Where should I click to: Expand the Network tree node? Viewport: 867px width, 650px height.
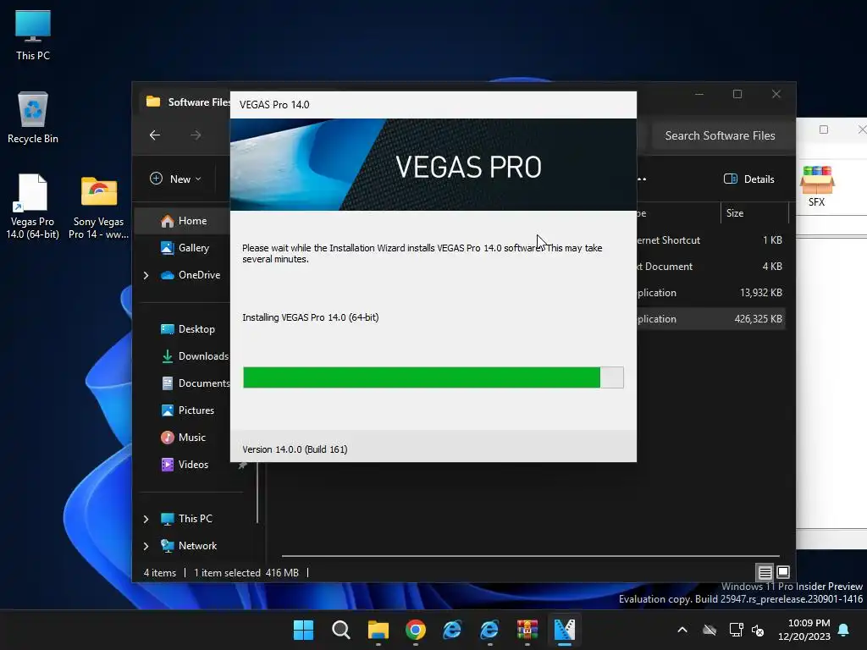click(146, 546)
